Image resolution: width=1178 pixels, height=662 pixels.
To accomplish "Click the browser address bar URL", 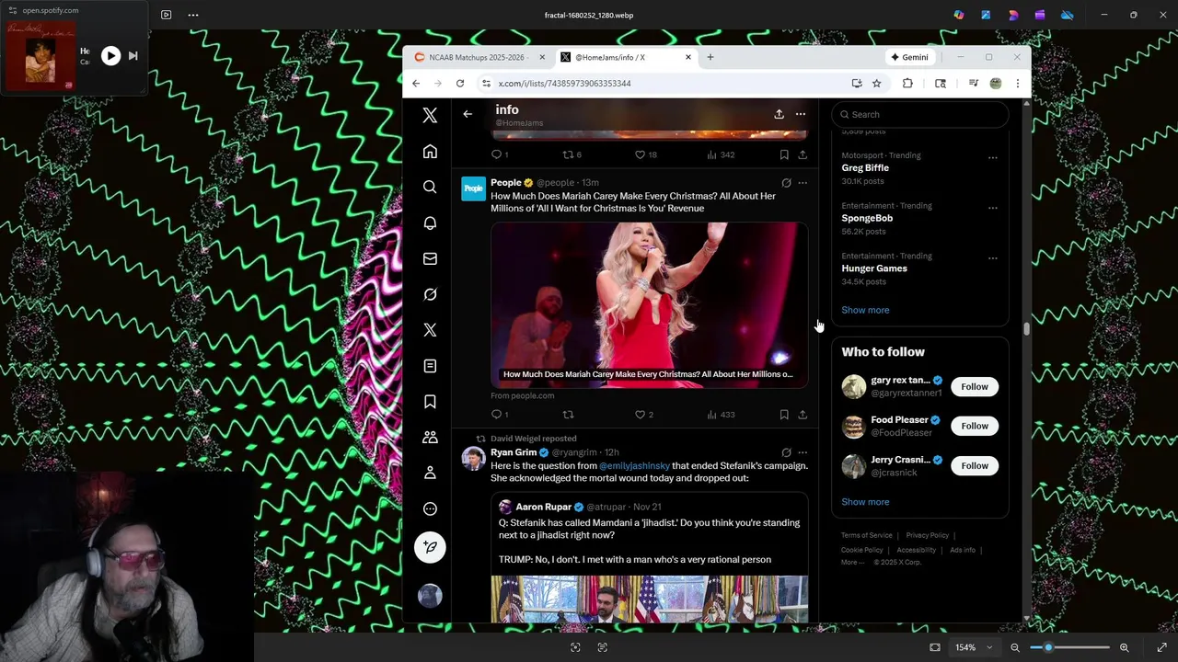I will pyautogui.click(x=564, y=84).
